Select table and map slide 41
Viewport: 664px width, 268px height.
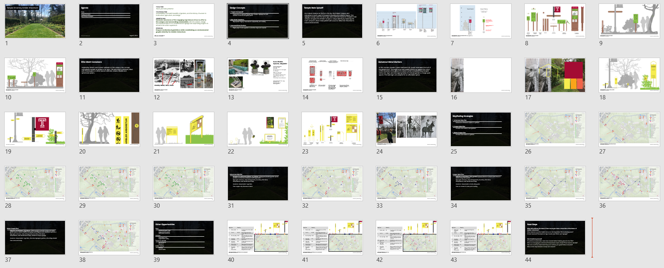(332, 238)
